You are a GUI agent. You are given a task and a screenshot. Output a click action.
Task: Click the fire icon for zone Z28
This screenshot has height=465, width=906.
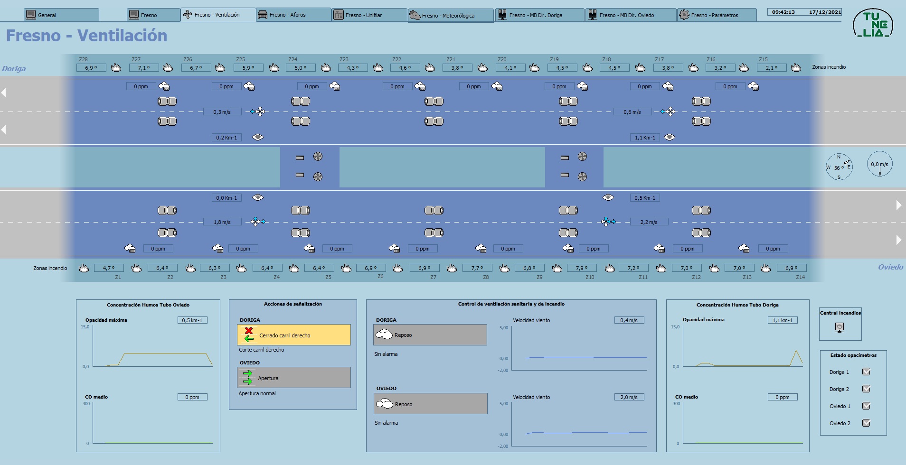click(x=116, y=67)
